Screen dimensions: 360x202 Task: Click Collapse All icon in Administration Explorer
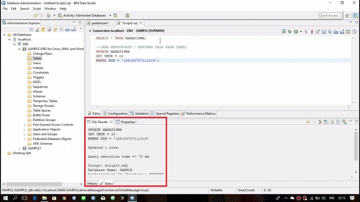(31, 29)
